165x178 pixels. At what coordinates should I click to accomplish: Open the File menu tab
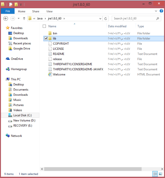(8, 11)
